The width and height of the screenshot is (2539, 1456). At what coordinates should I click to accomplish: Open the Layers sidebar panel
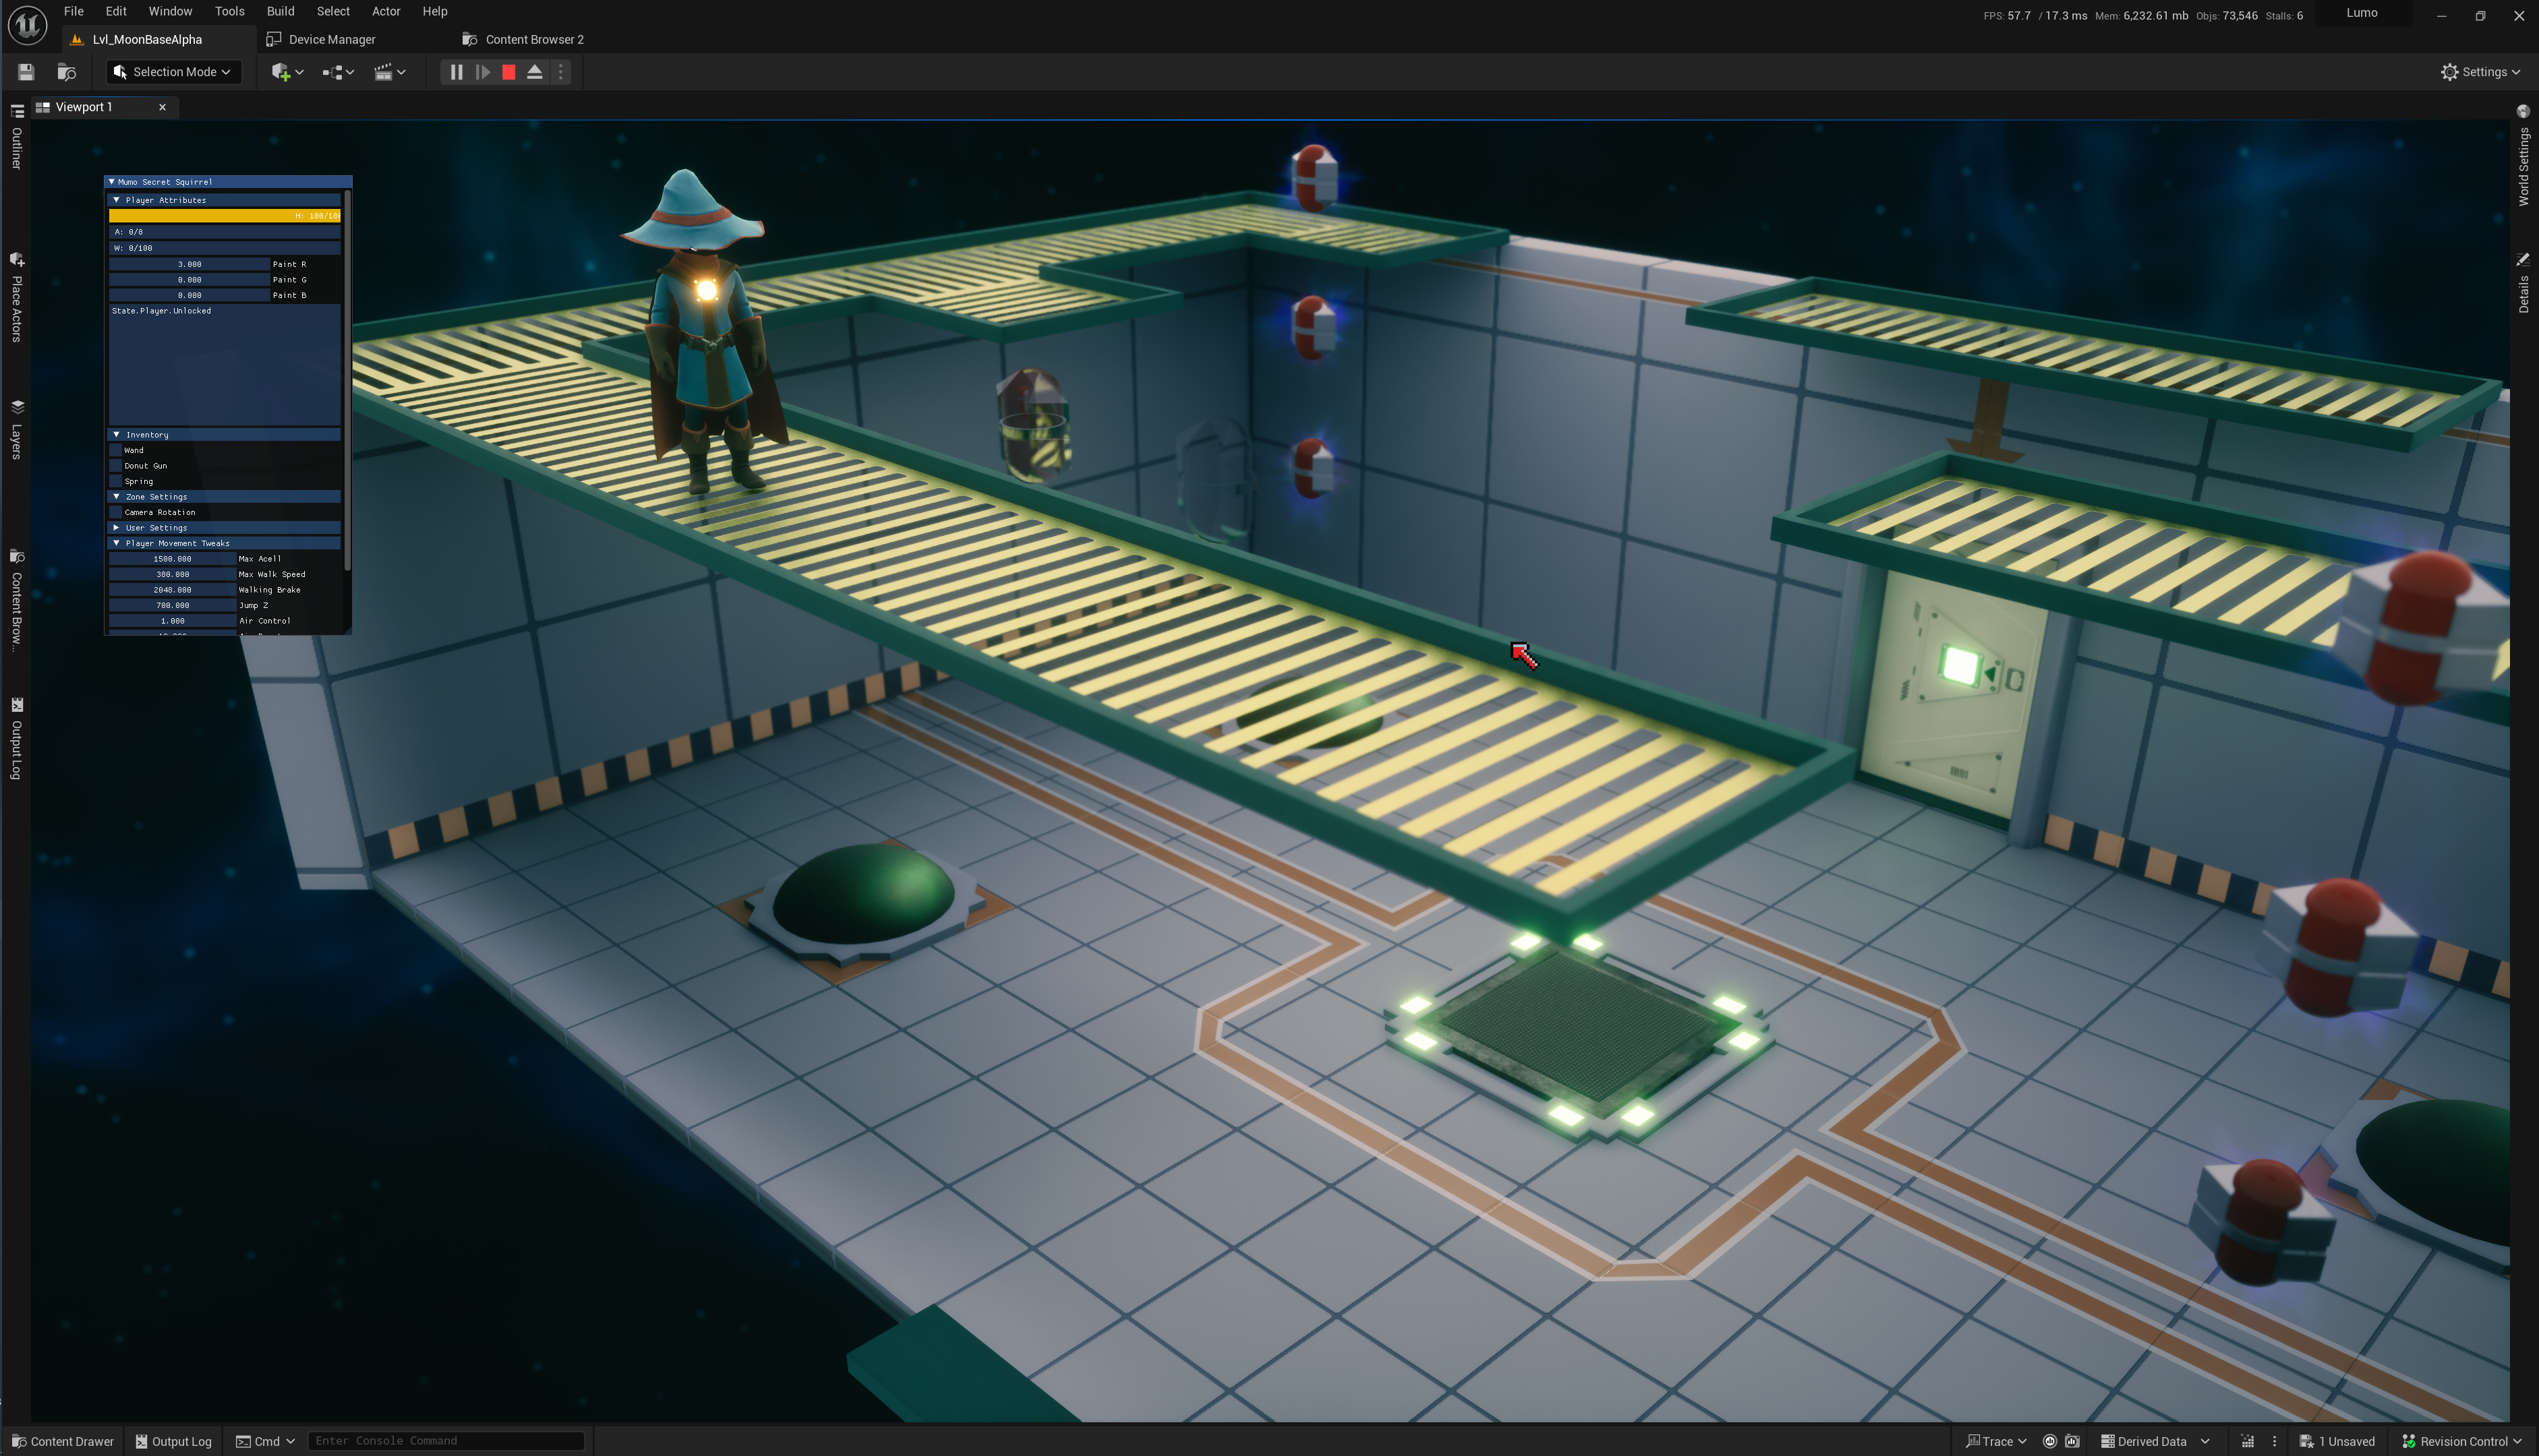16,430
